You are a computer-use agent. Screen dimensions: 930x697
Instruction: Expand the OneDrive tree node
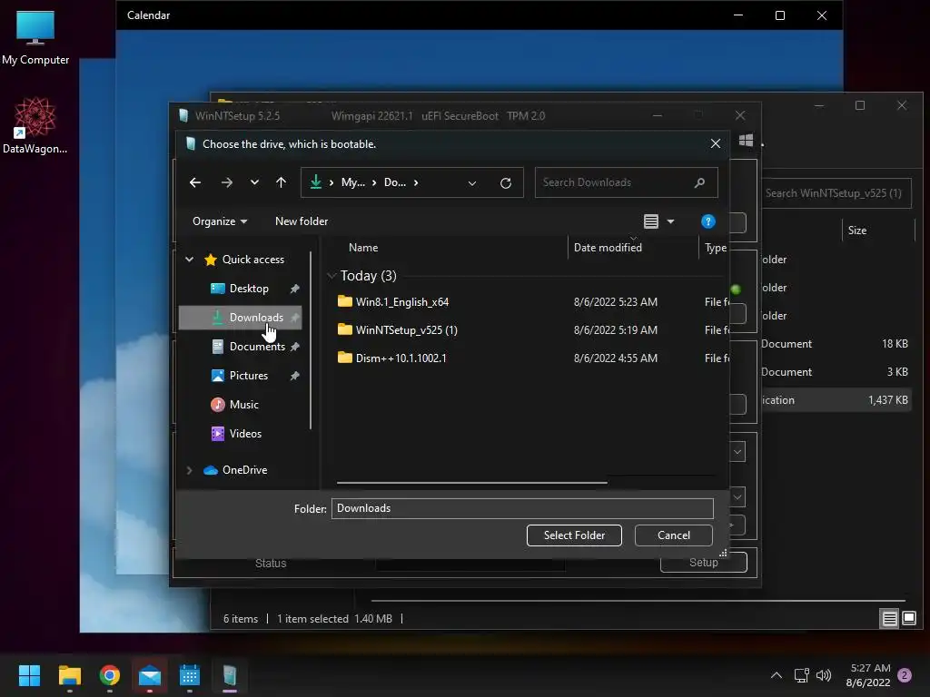(x=189, y=470)
